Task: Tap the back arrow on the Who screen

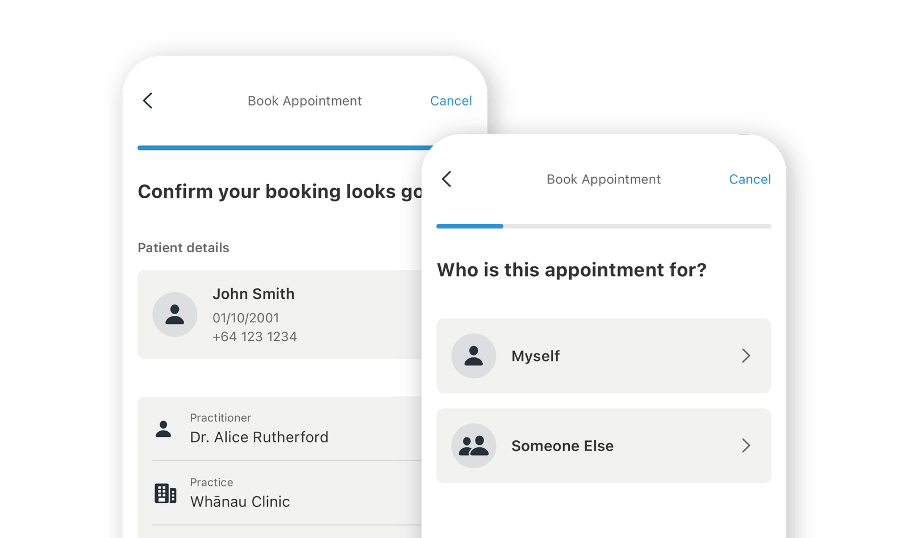Action: click(447, 179)
